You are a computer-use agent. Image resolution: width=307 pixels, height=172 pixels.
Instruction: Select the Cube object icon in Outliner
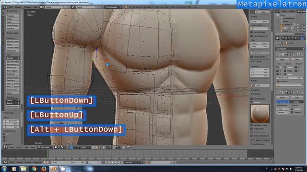[282, 28]
